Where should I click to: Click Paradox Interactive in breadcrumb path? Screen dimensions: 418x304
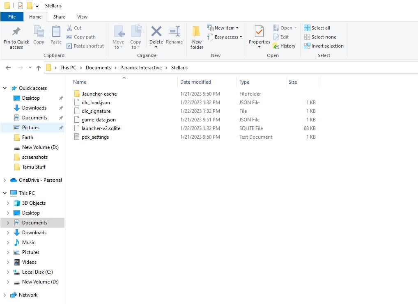(141, 68)
